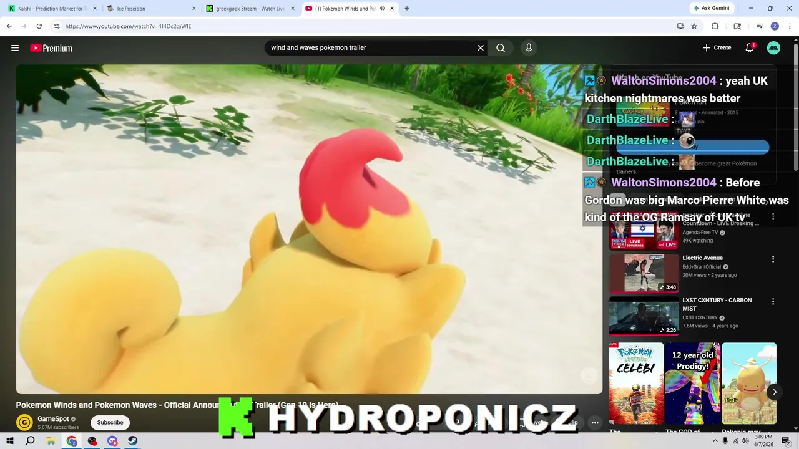Open GameSpot channel avatar

pos(24,422)
